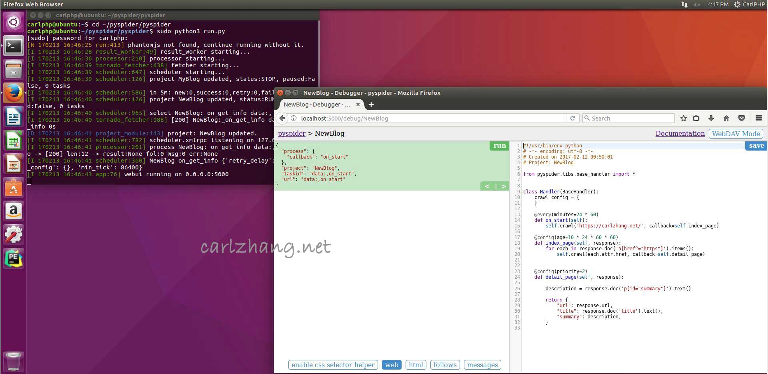The height and width of the screenshot is (374, 768).
Task: Save the script with the save button
Action: (x=756, y=146)
